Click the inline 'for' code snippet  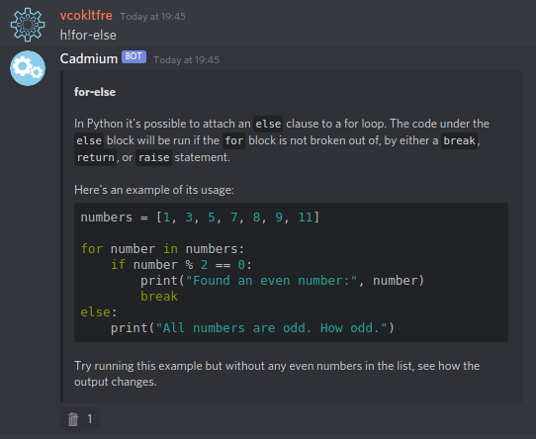pos(233,140)
